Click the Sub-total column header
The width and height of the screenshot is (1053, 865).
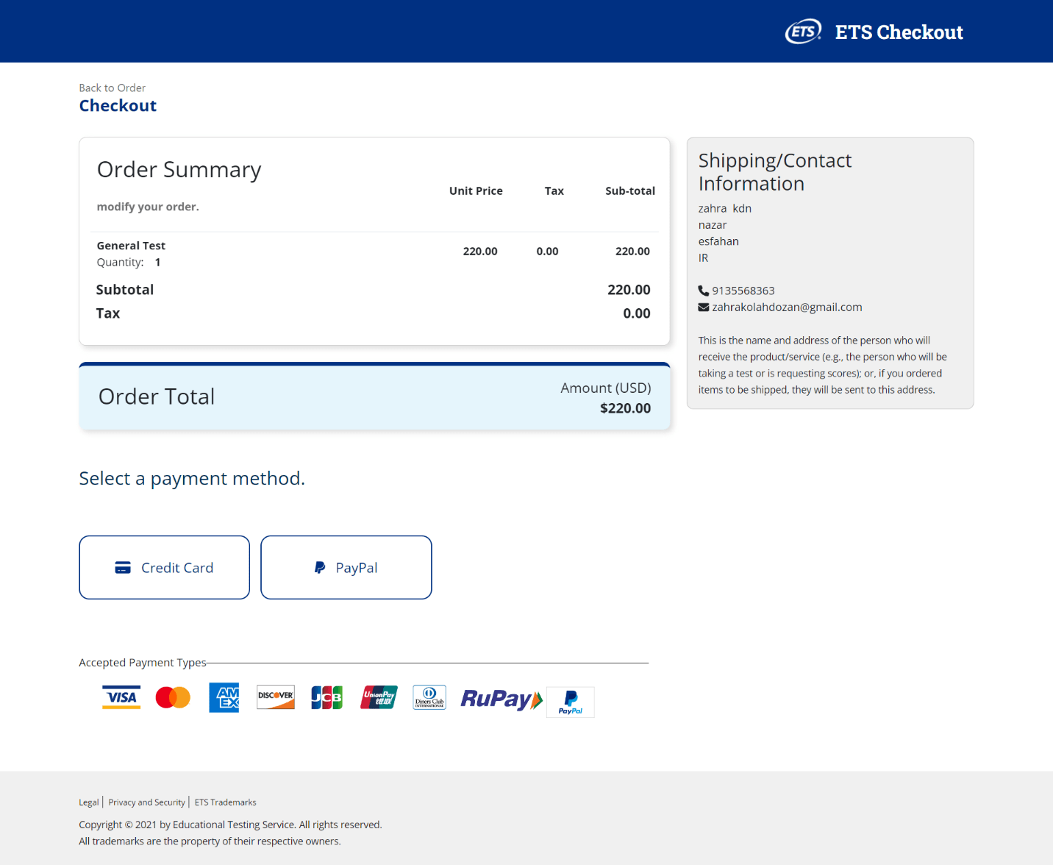[630, 191]
